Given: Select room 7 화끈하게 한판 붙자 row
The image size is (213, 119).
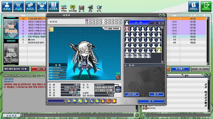Looking at the screenshot, I should 32,43.
